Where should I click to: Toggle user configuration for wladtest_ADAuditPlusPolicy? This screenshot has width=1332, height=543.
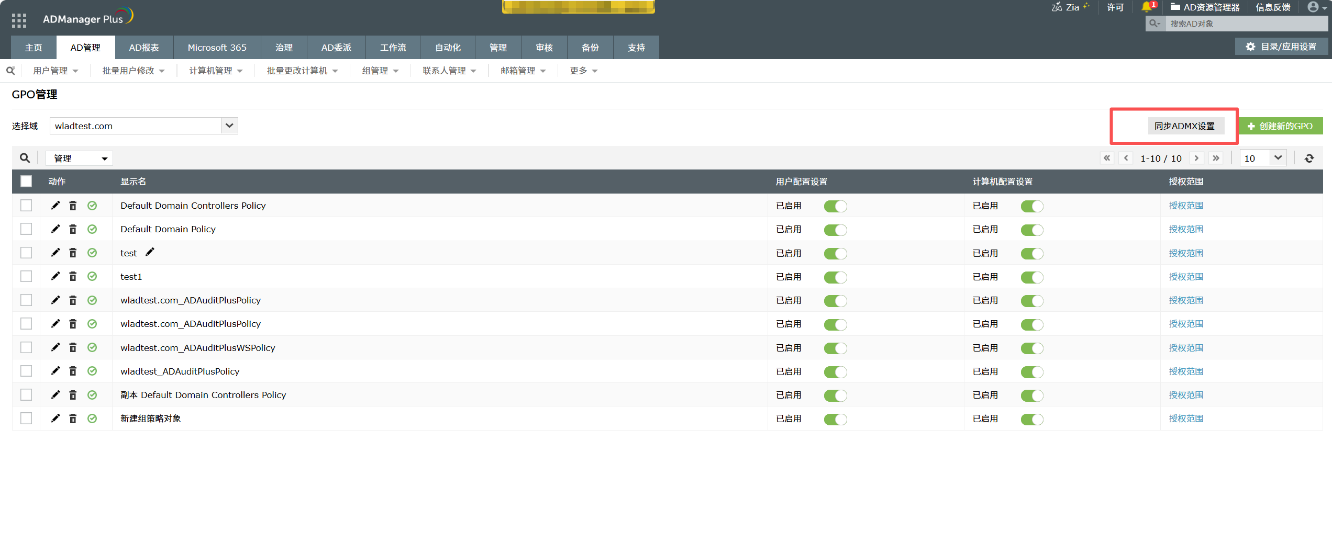pyautogui.click(x=835, y=372)
